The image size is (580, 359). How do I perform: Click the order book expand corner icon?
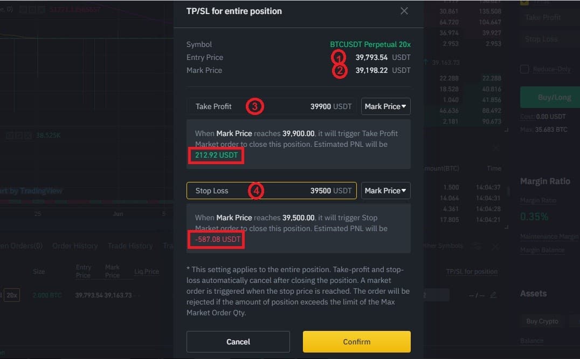click(x=506, y=130)
